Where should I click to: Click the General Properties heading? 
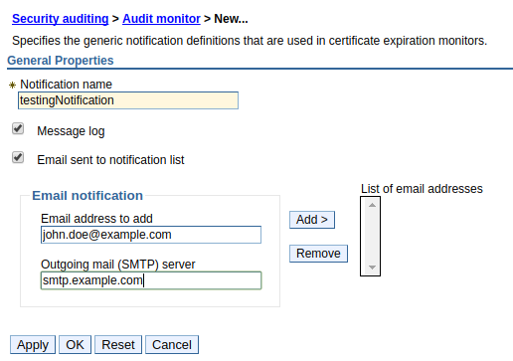point(61,61)
